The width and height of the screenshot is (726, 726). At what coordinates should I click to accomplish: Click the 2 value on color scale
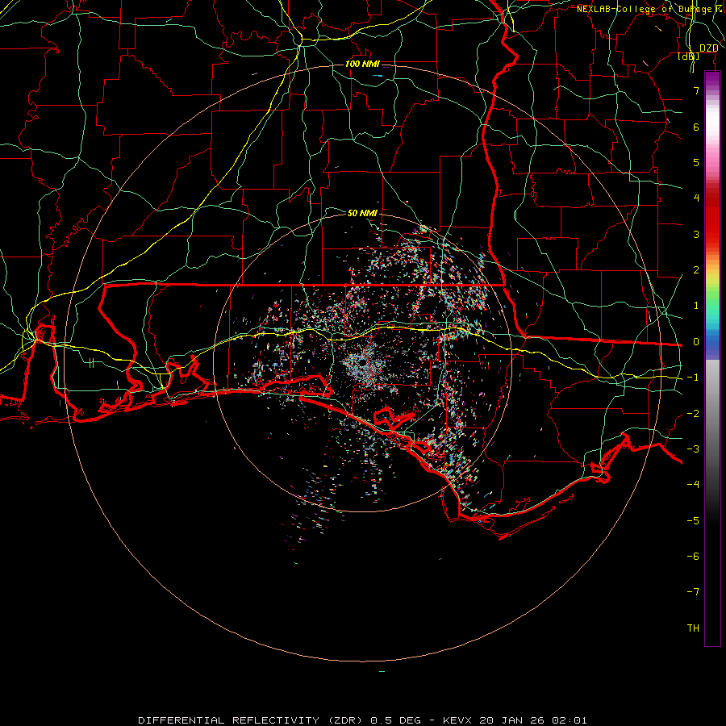pyautogui.click(x=696, y=270)
